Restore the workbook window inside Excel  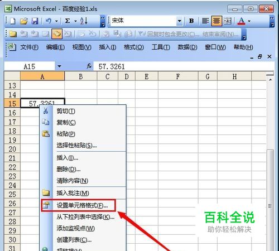pos(260,56)
